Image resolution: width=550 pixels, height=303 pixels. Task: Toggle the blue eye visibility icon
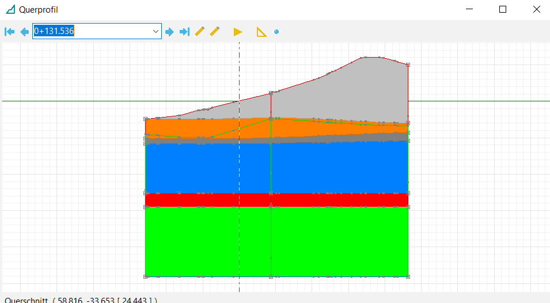tap(276, 32)
